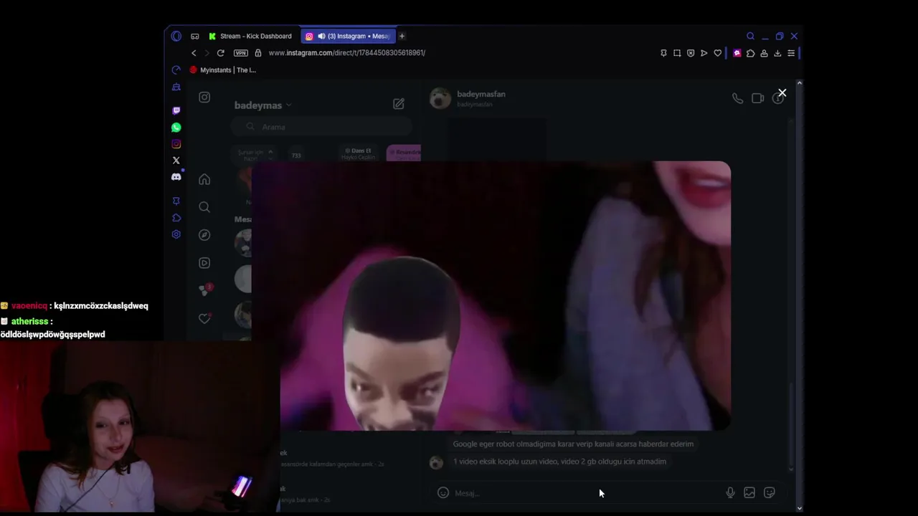The image size is (918, 516).
Task: Start an audio call
Action: [x=737, y=98]
